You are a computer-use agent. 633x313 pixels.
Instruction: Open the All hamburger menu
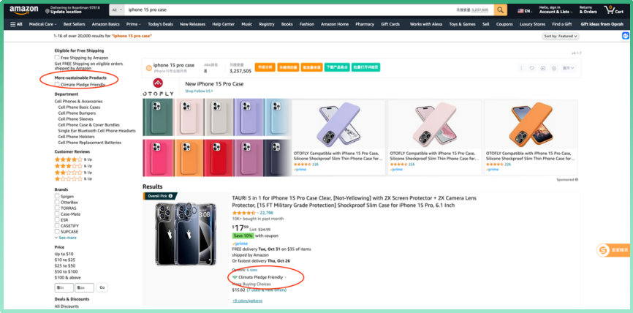click(15, 23)
